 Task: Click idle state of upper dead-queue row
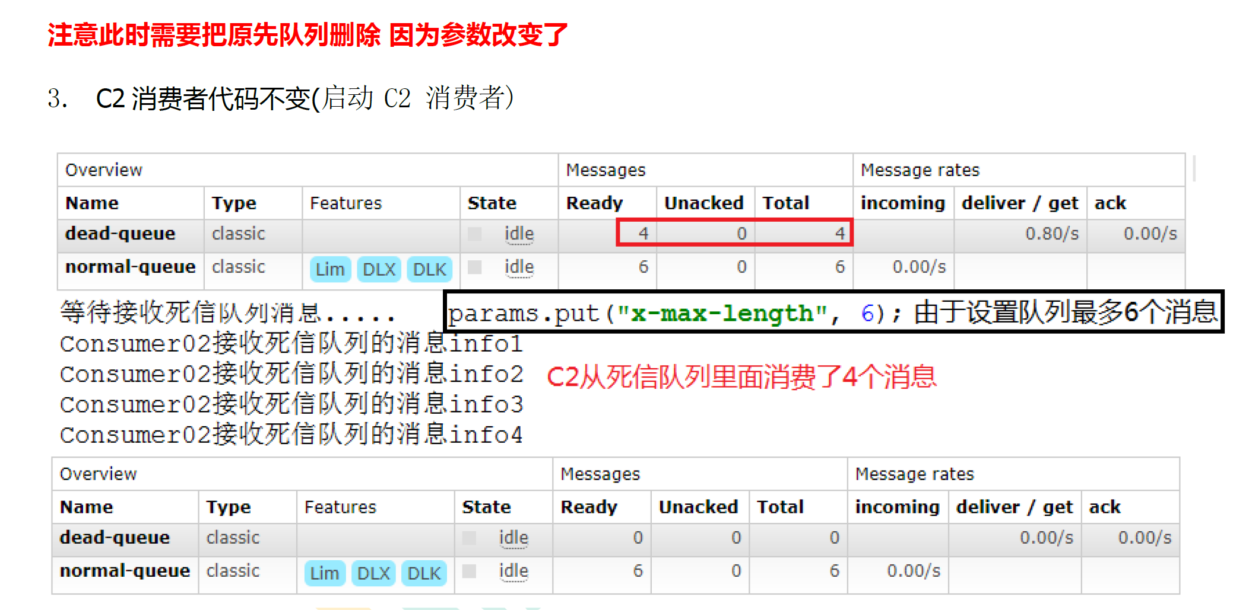(519, 234)
